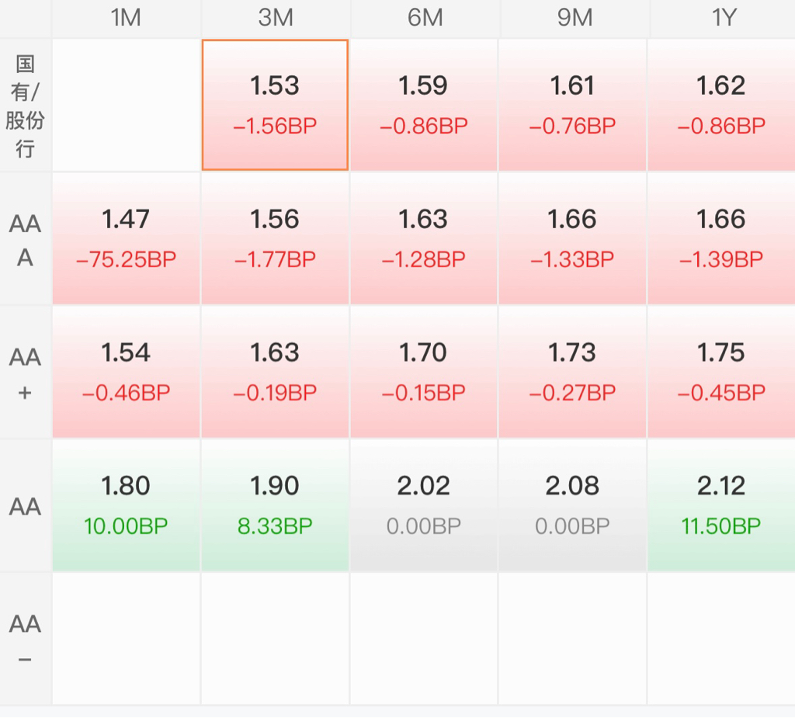Open the AA+ 9M cell showing 1.73
Screen dimensions: 795x718
coord(573,372)
